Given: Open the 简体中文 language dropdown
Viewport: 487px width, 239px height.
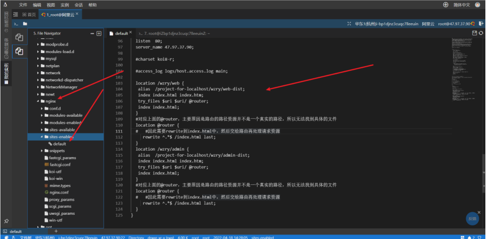Looking at the screenshot, I should point(461,5).
